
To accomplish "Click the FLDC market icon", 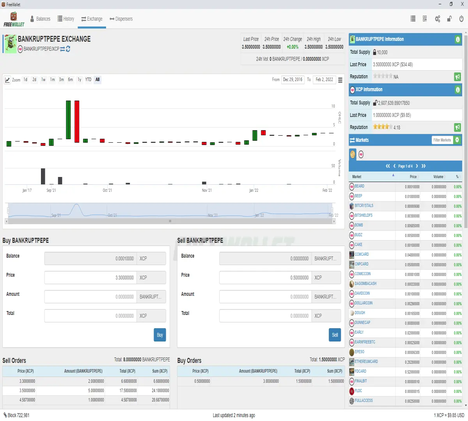I will click(x=352, y=391).
